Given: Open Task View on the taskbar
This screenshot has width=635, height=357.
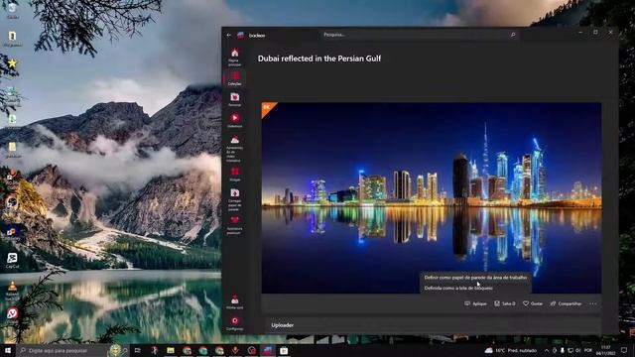Looking at the screenshot, I should [137, 350].
